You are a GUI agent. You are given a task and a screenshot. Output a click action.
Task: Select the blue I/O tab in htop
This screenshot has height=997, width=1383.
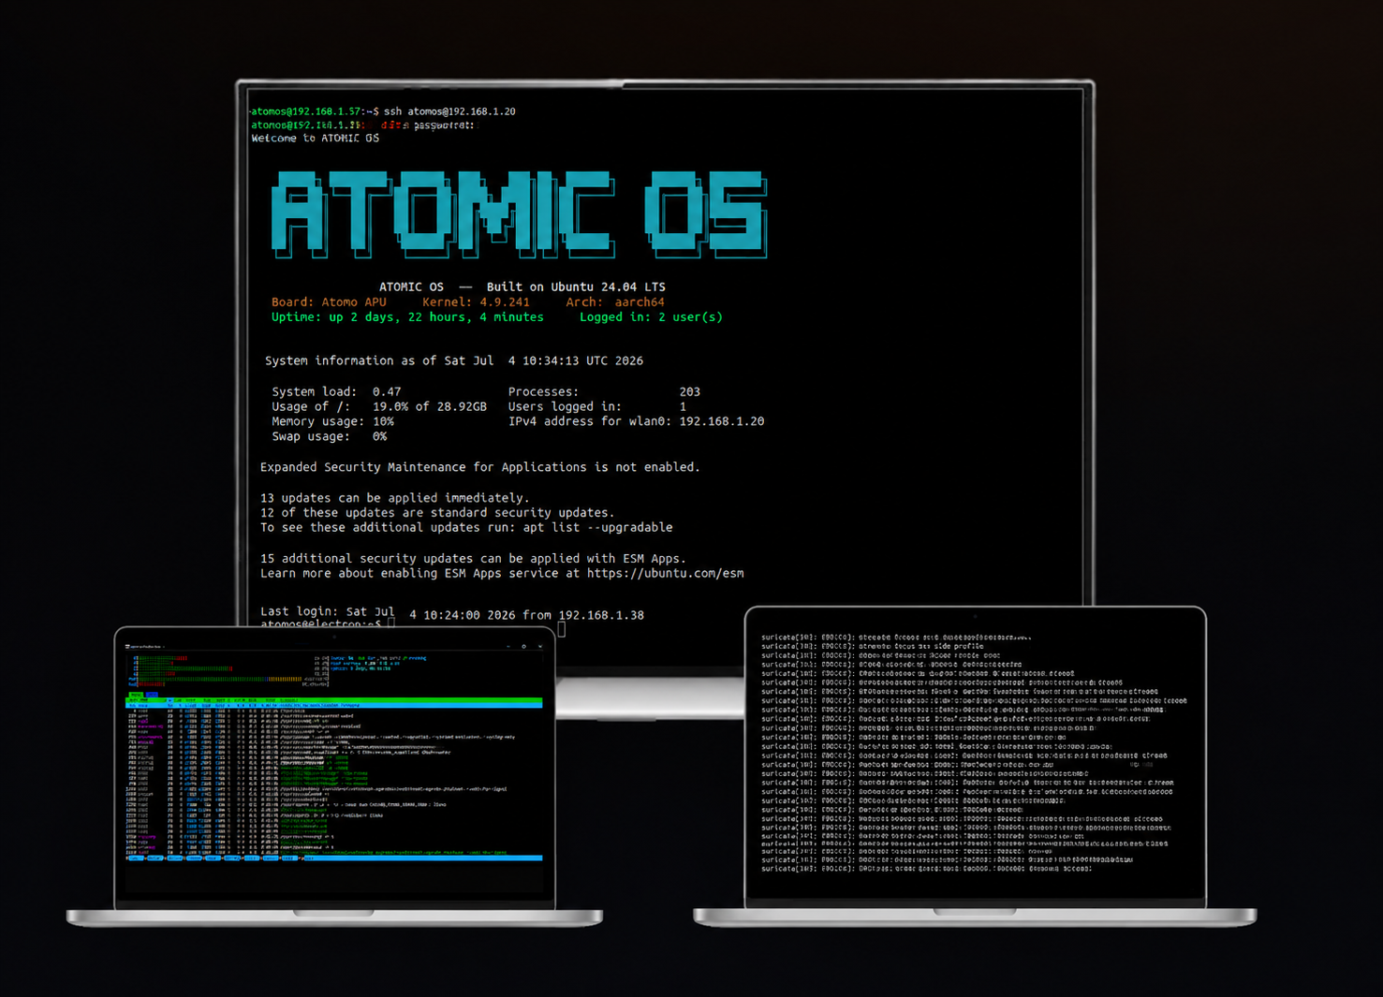(x=152, y=695)
